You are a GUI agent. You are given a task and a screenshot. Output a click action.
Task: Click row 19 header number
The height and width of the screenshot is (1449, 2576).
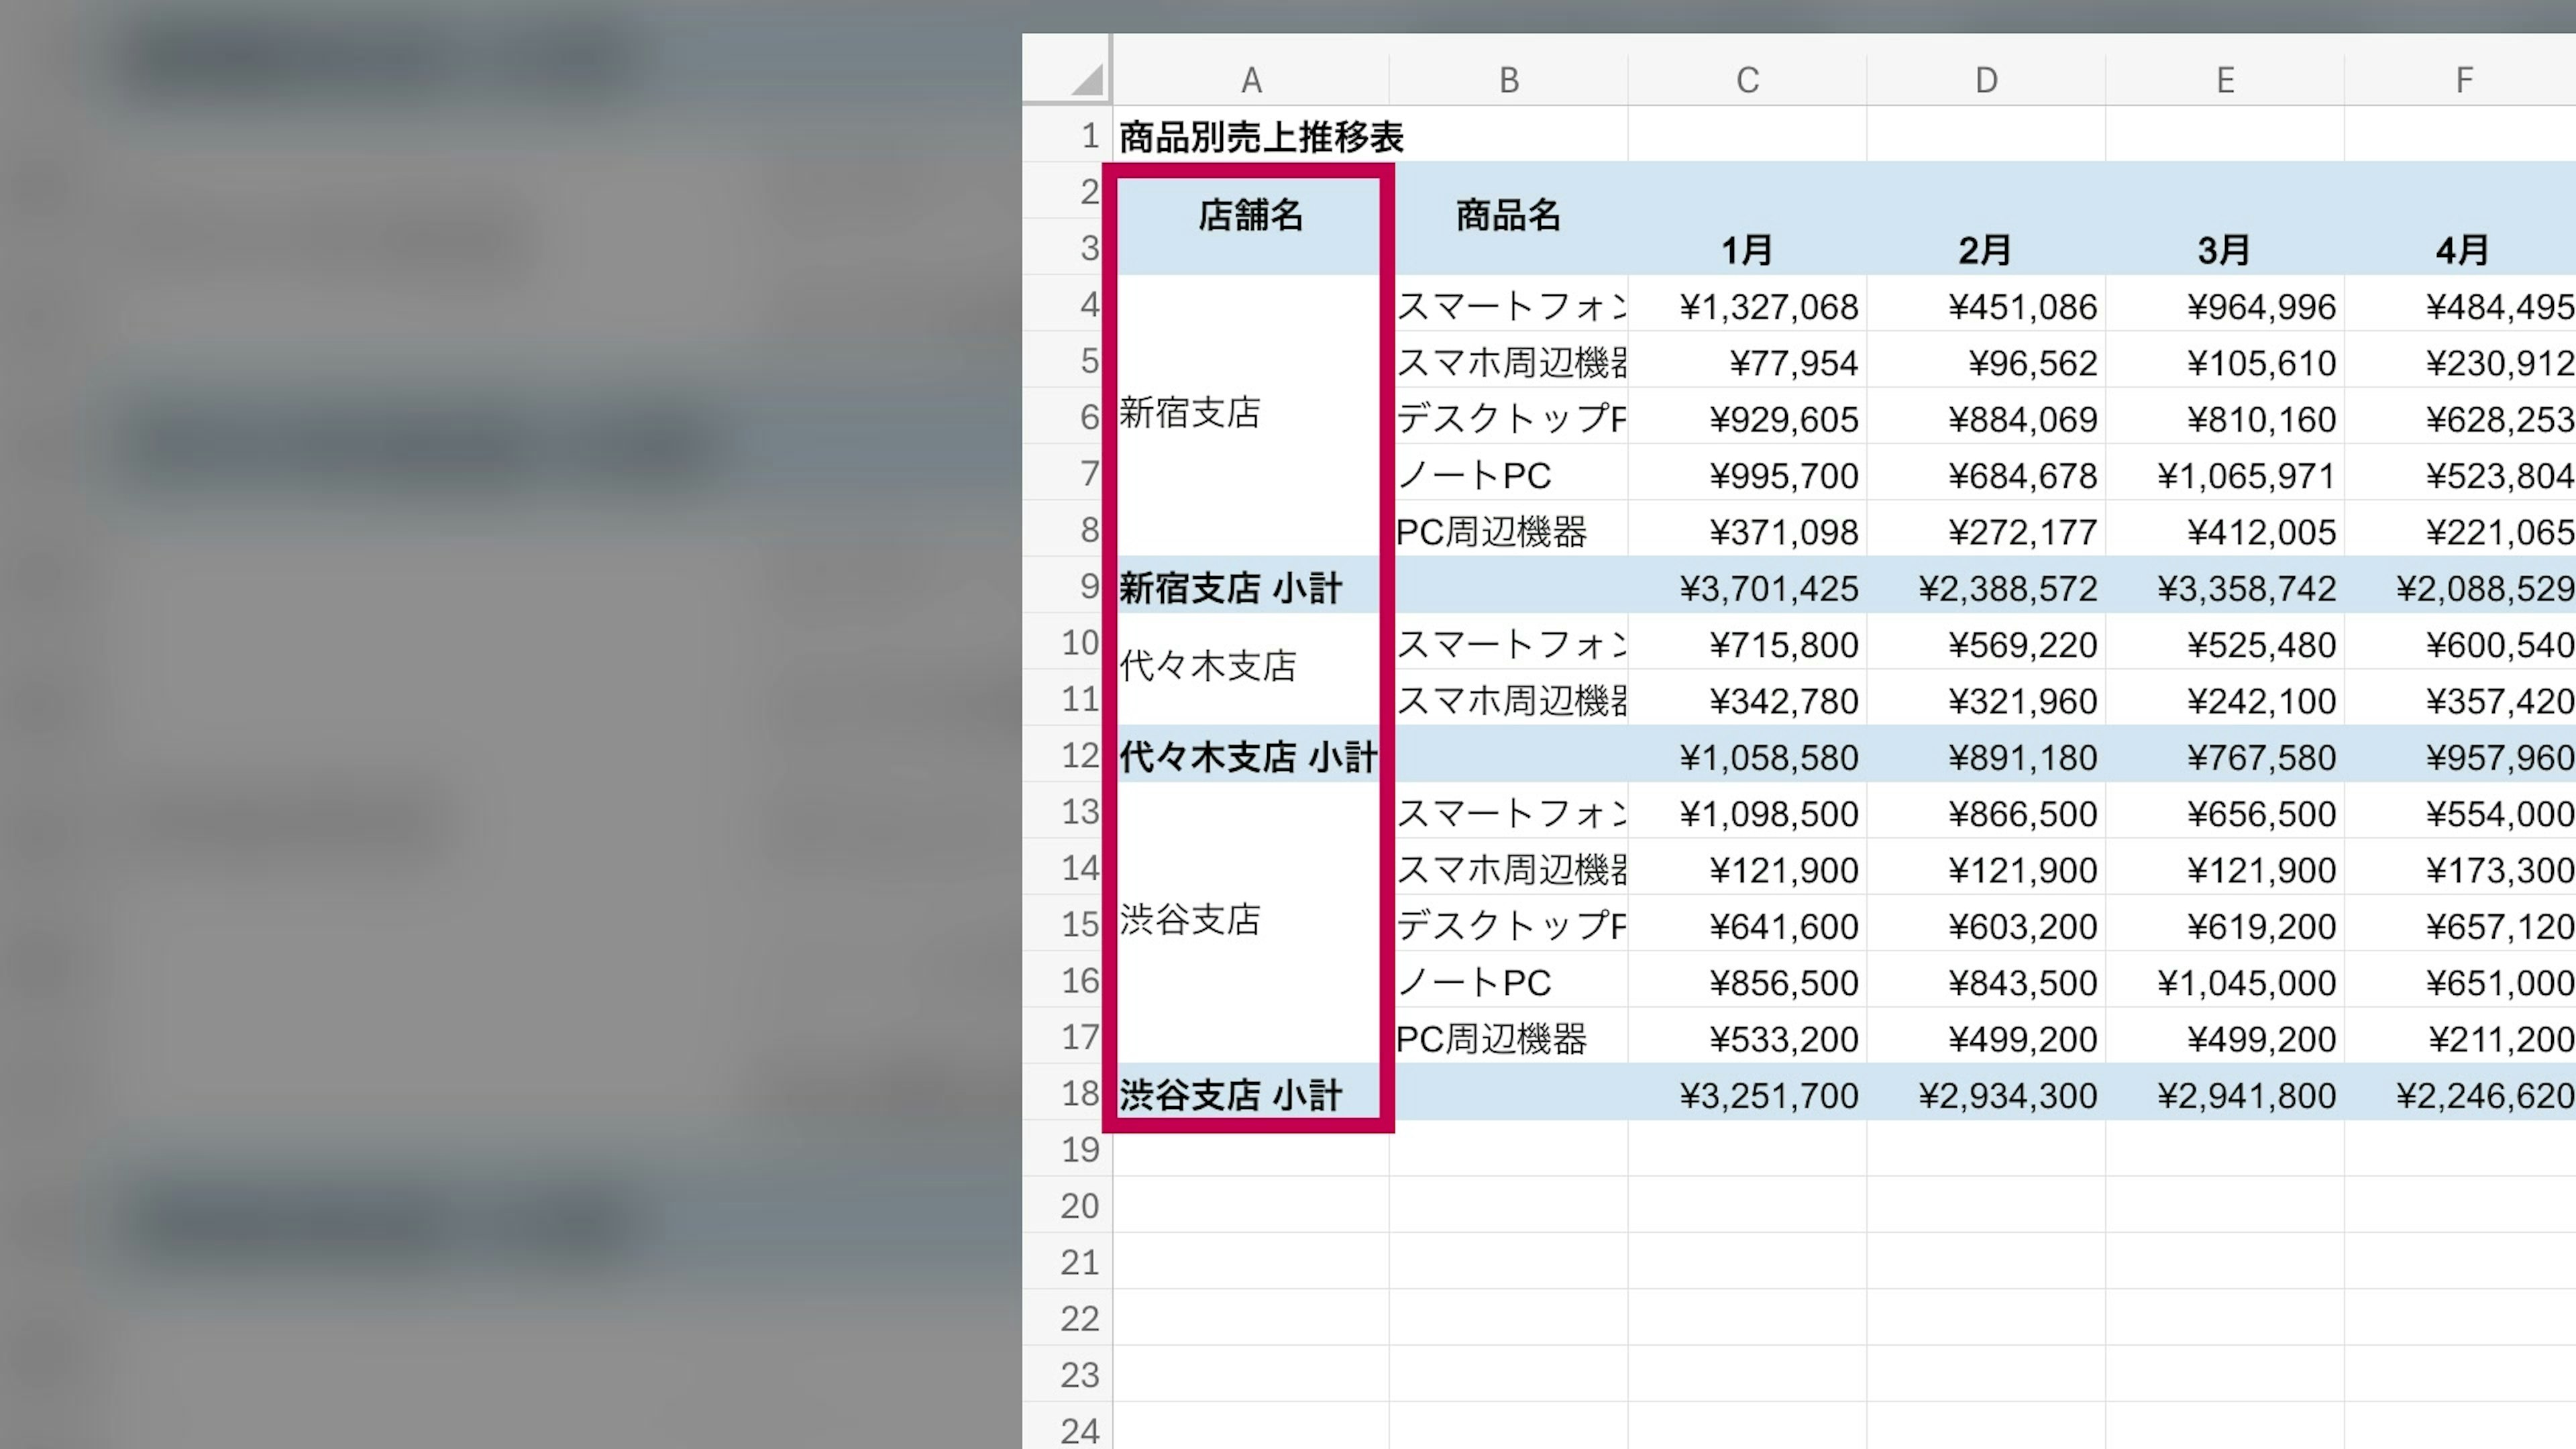pos(1080,1150)
